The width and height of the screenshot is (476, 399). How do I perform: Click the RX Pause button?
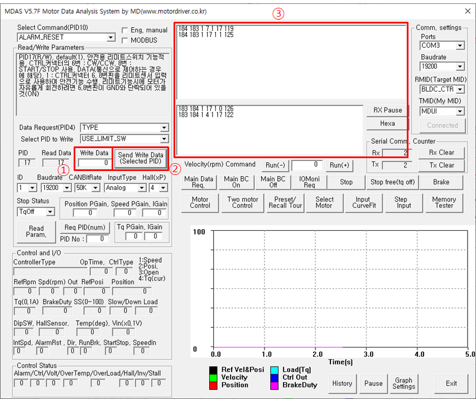pyautogui.click(x=388, y=111)
